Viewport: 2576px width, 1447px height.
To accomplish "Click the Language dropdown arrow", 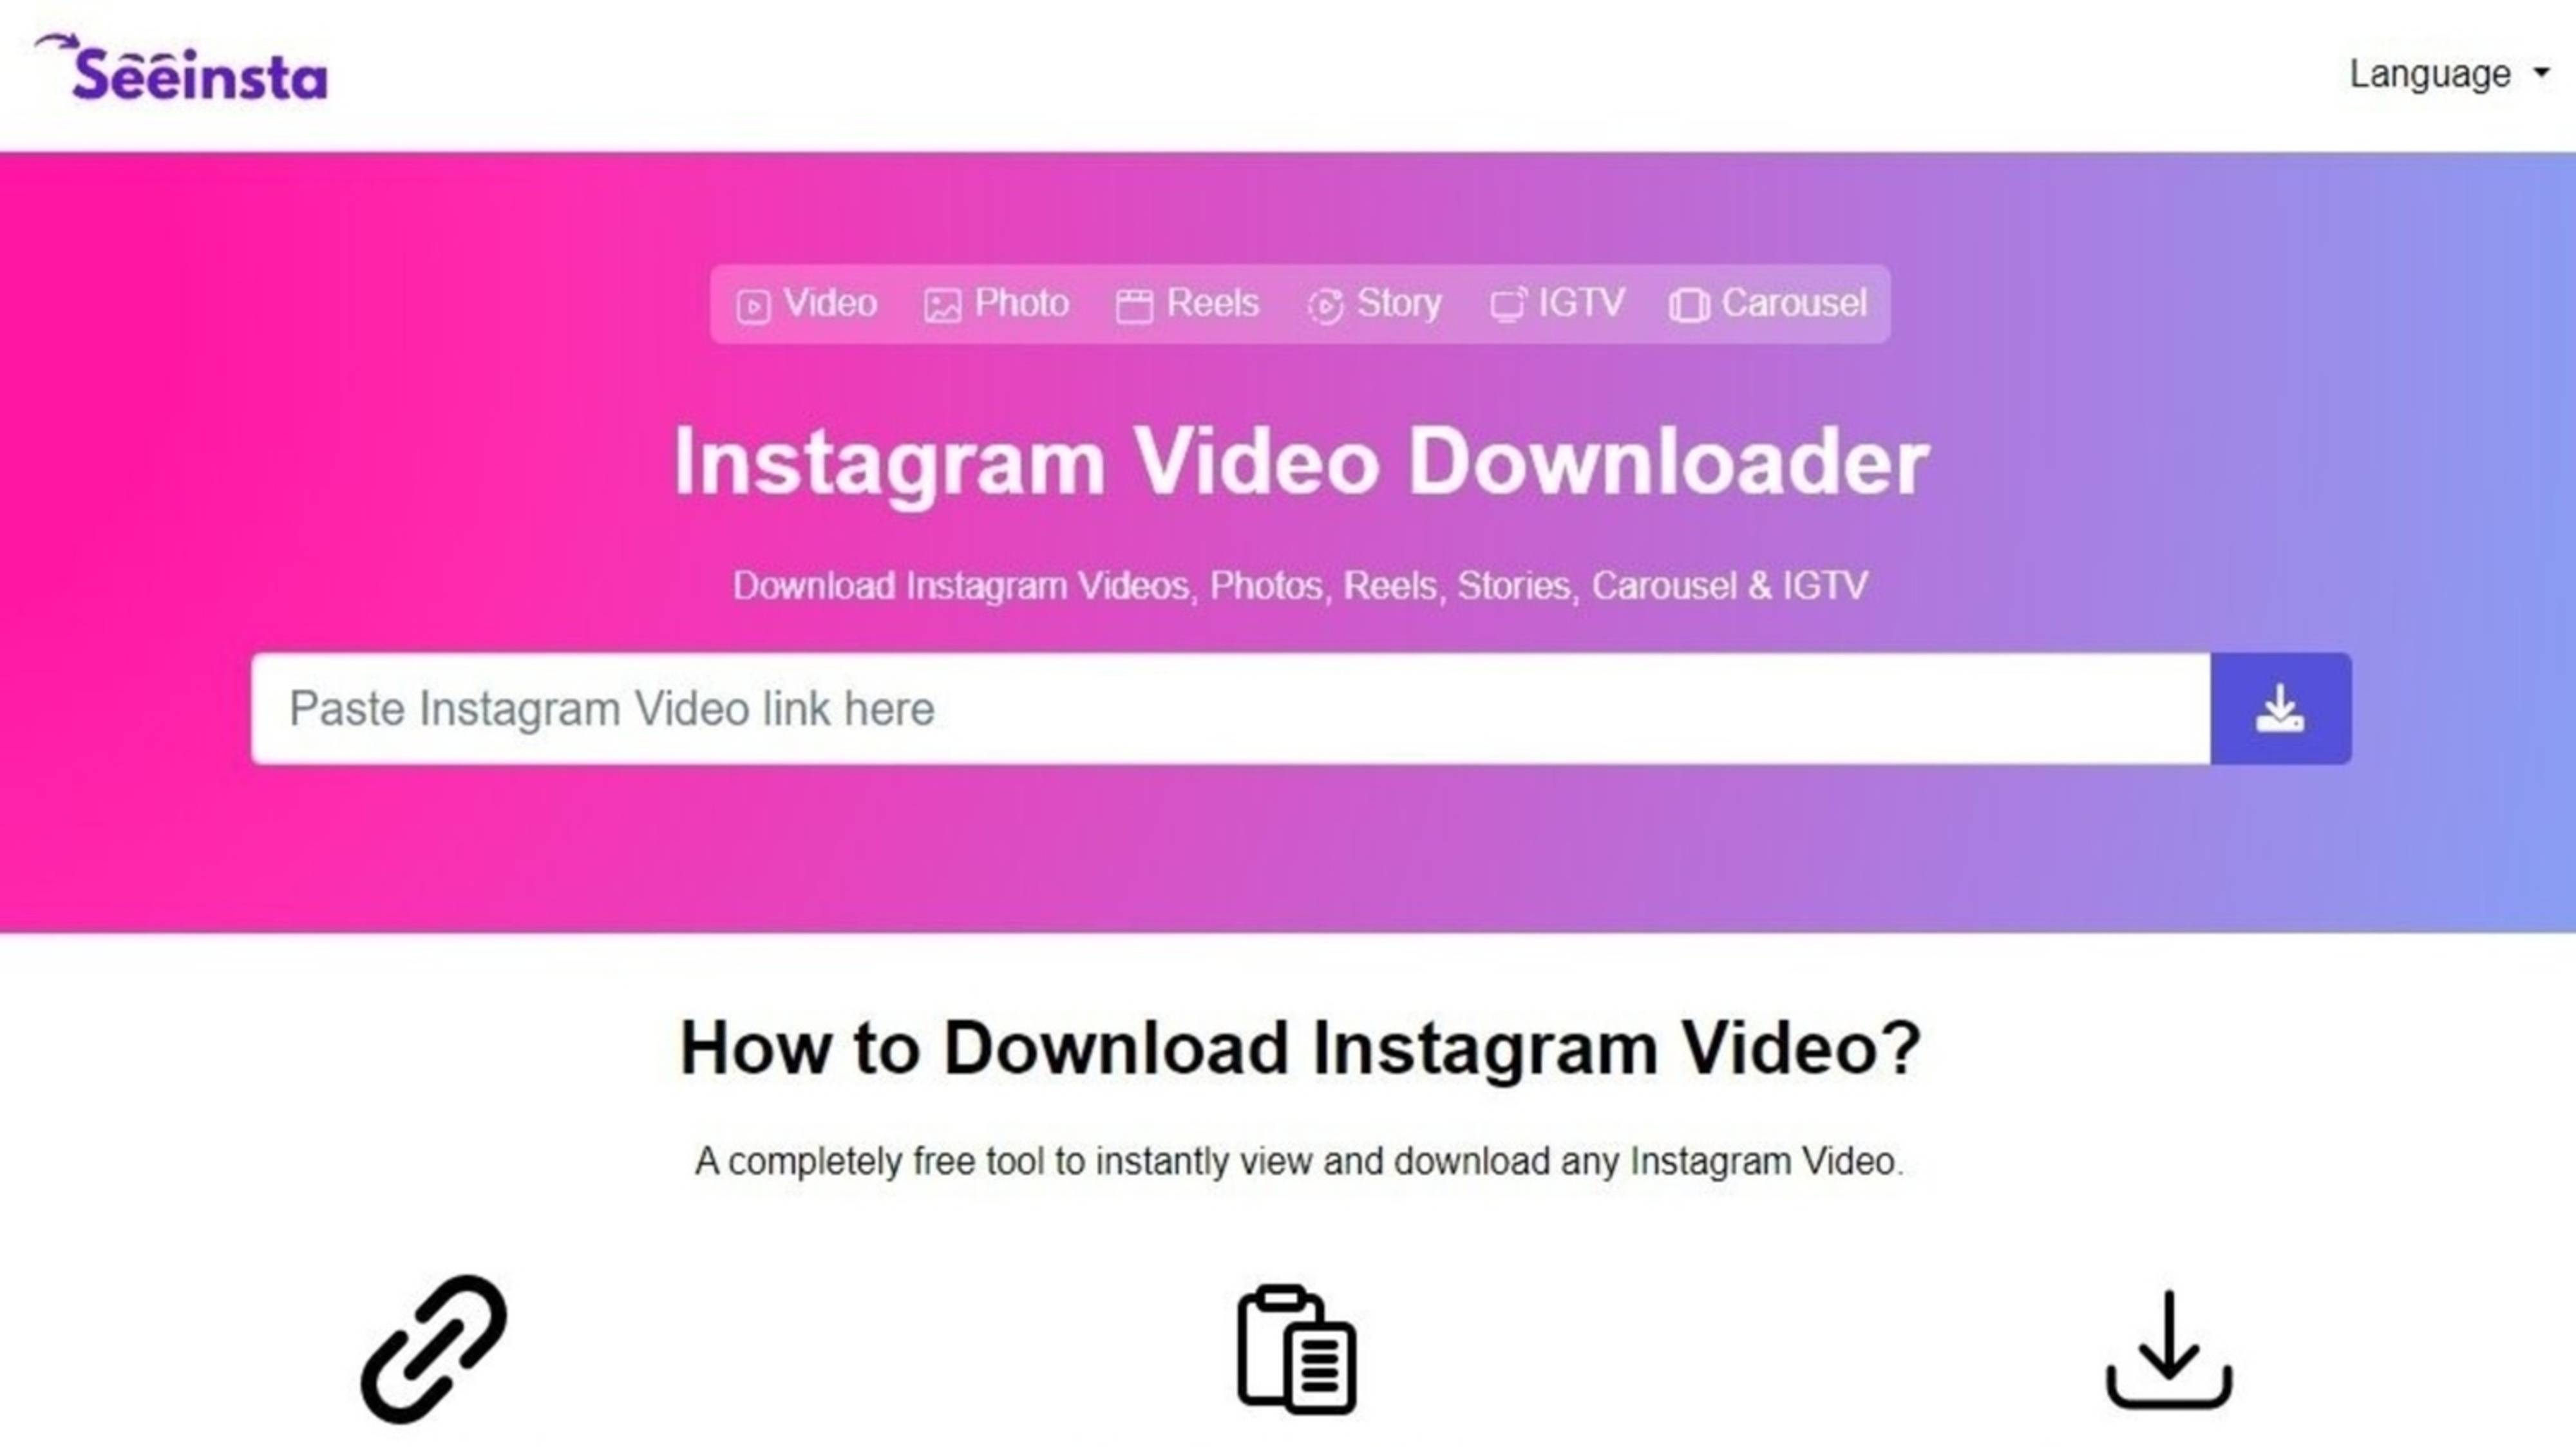I will pos(2543,74).
